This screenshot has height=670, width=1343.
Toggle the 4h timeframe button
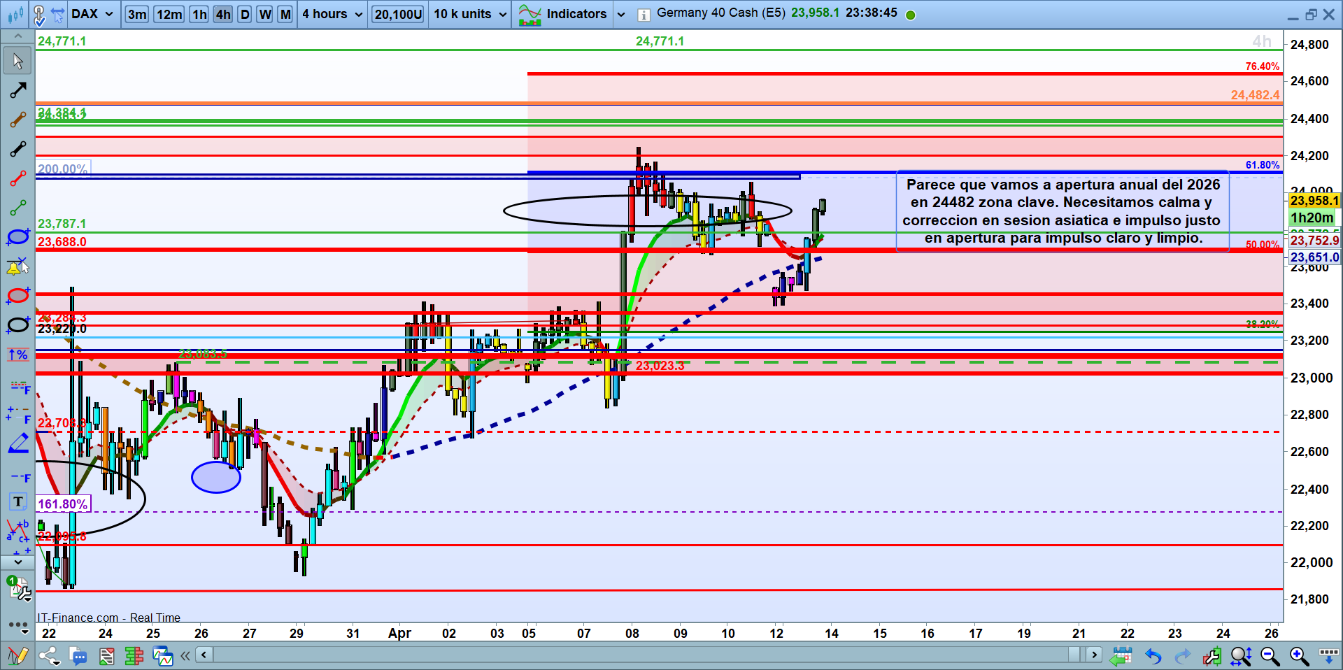222,14
